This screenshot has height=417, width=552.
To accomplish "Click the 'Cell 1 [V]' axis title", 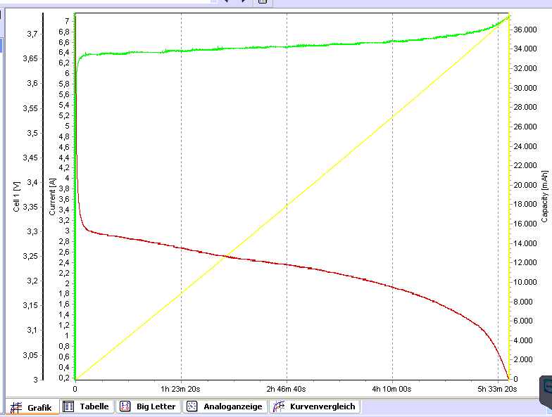I will click(x=17, y=196).
